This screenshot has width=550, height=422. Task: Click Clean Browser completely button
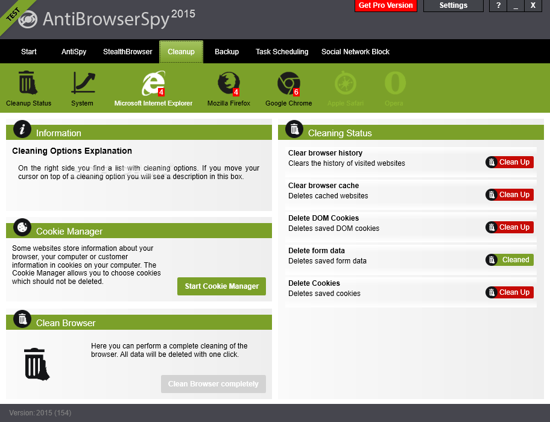pos(213,384)
